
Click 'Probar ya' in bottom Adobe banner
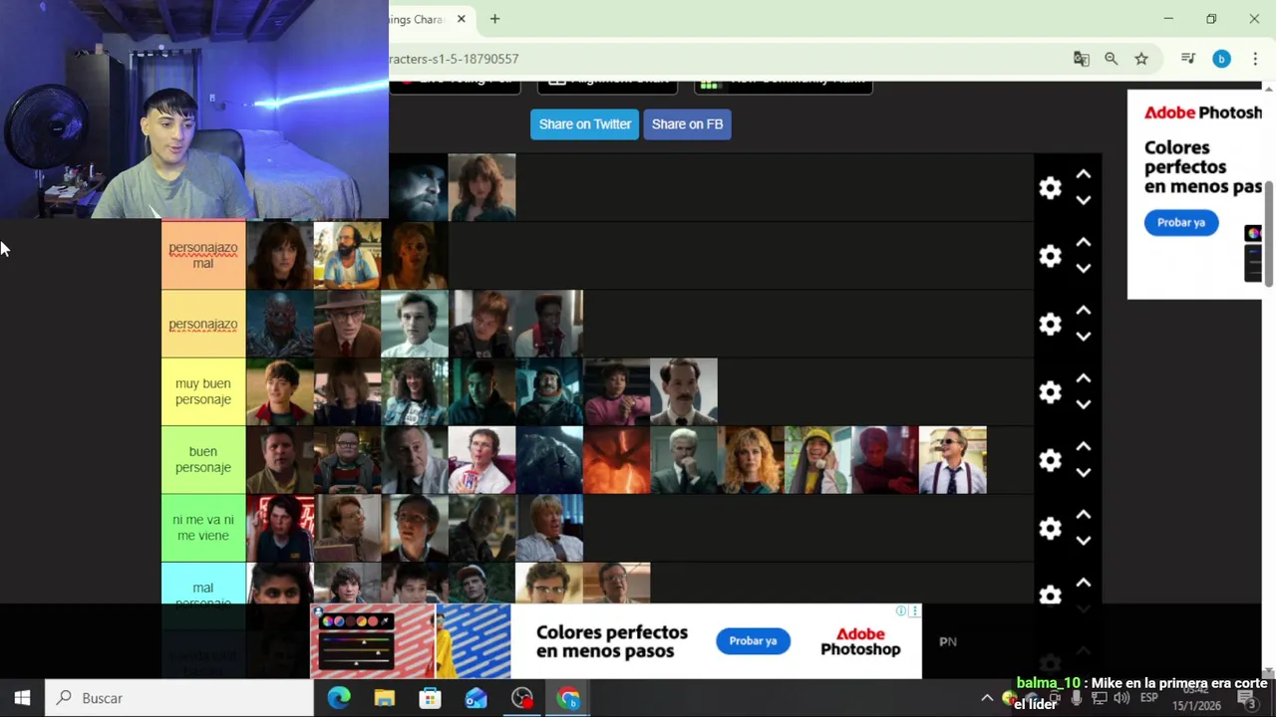[x=753, y=640]
